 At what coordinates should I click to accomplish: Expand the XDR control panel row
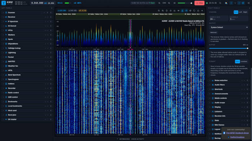coord(27,97)
